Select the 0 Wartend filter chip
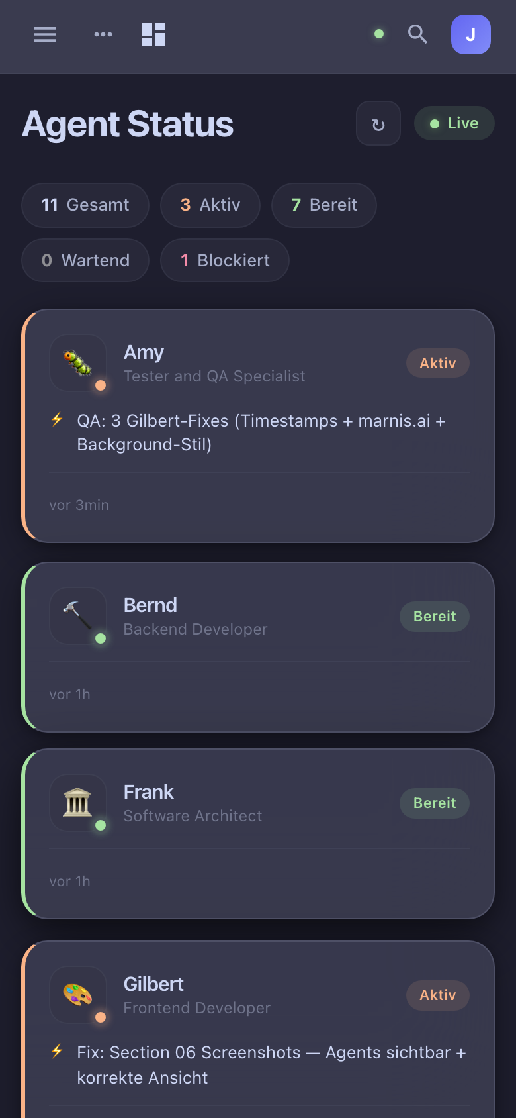Viewport: 516px width, 1118px height. tap(85, 260)
